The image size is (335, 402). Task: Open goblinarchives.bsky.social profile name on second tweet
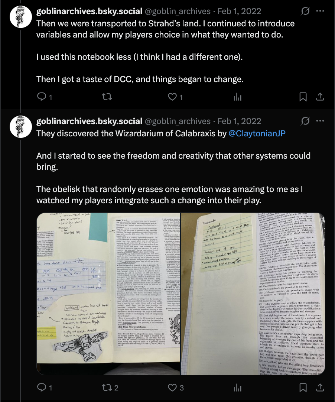point(89,121)
